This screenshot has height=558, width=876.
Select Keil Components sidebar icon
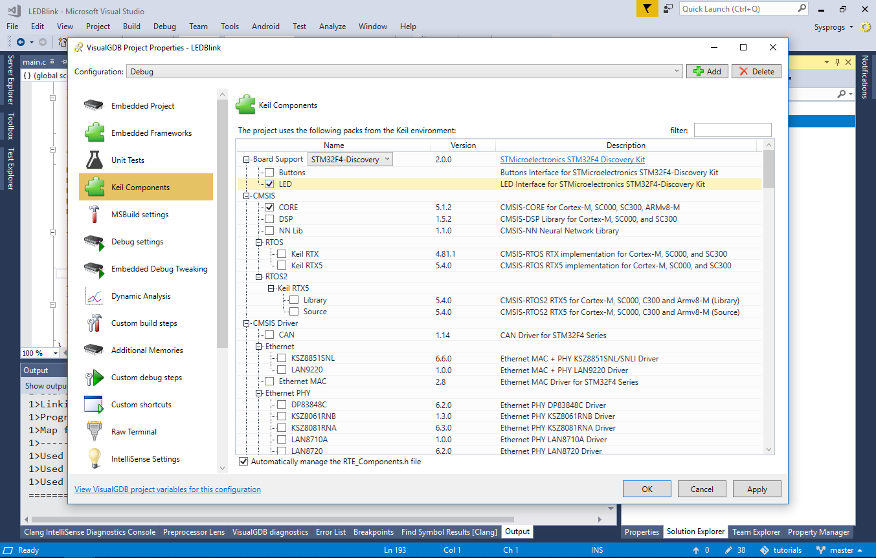(94, 187)
